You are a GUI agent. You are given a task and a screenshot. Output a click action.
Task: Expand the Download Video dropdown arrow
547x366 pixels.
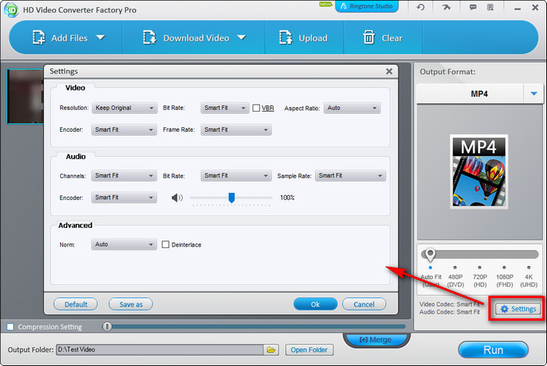[241, 37]
